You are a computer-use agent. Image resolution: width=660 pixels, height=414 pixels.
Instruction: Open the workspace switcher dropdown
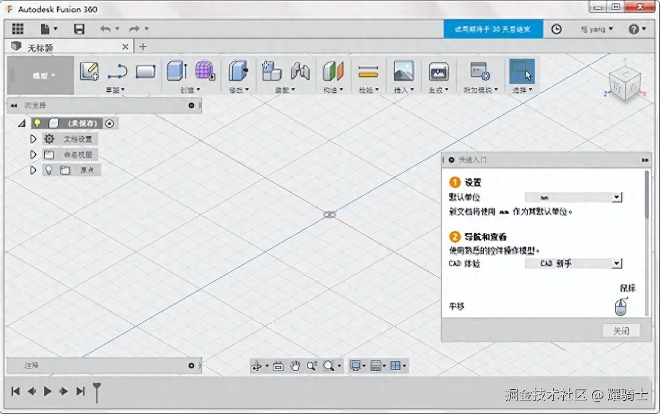coord(41,75)
